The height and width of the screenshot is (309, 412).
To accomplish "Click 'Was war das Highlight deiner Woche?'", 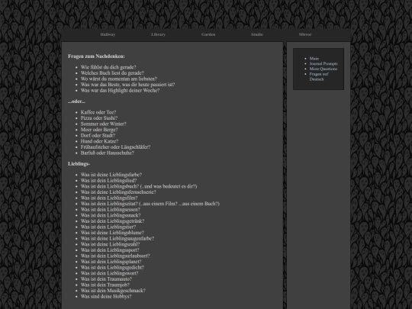I will click(120, 90).
